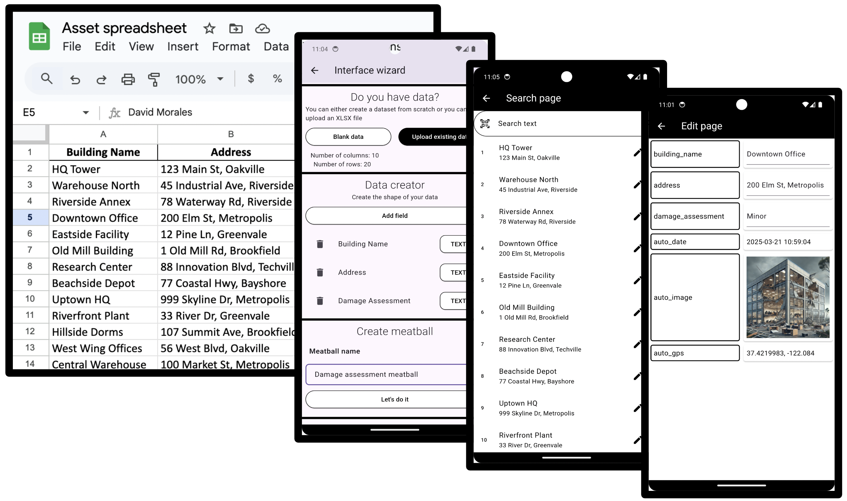The image size is (847, 501).
Task: Tap the QR scan icon in search bar
Action: [484, 124]
